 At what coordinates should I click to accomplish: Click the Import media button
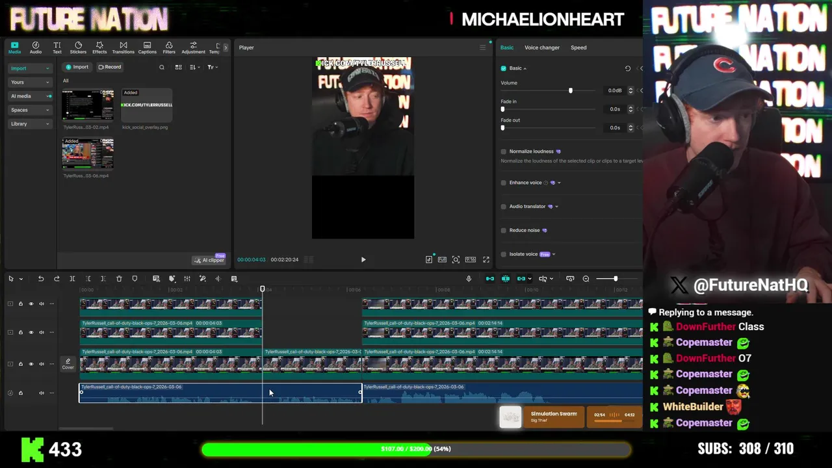[77, 67]
